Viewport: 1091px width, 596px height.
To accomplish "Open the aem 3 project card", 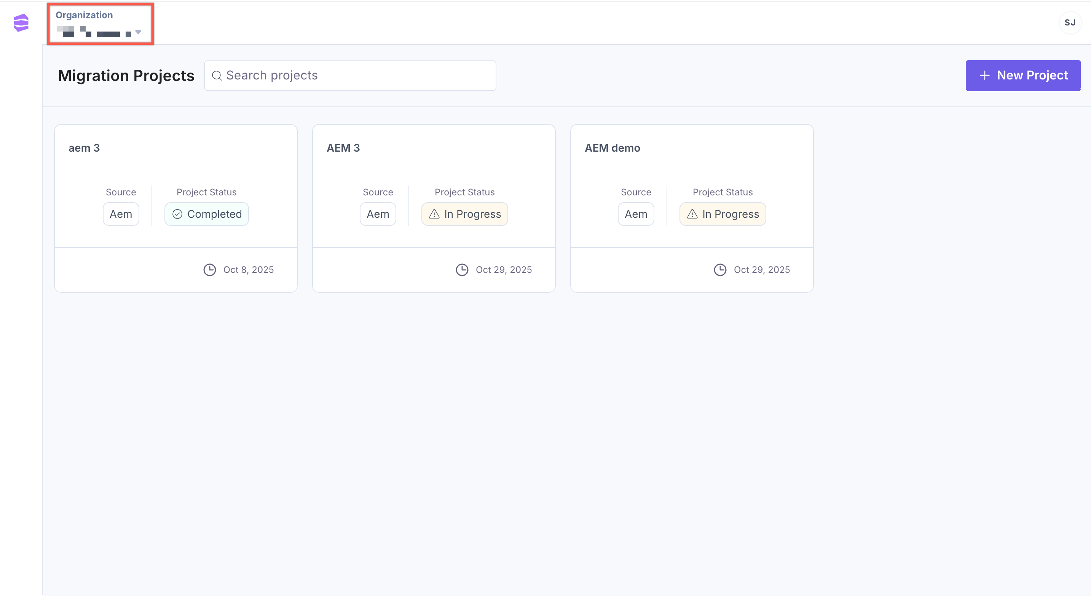I will pyautogui.click(x=84, y=148).
